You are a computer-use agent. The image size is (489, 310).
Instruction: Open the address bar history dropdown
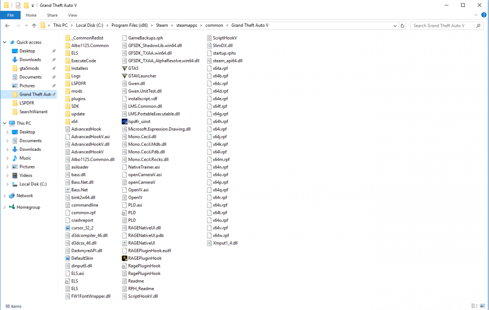pyautogui.click(x=395, y=26)
